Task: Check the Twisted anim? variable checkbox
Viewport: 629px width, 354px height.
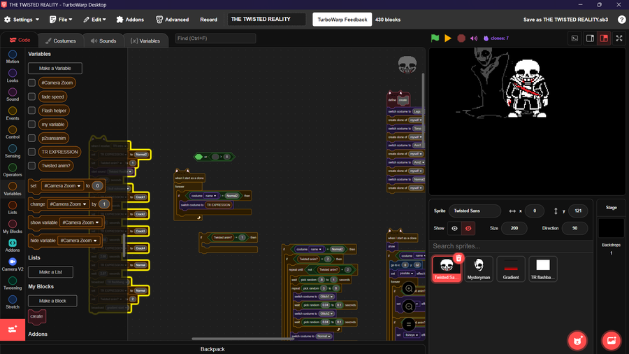Action: [x=31, y=165]
